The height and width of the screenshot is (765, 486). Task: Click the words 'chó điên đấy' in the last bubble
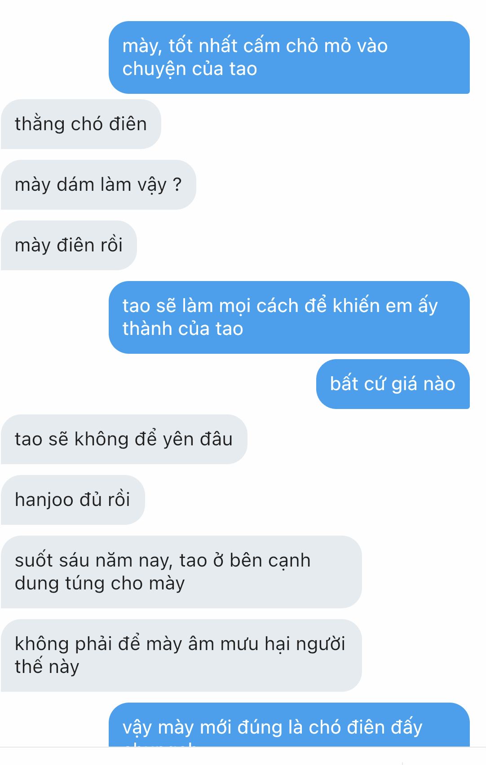tap(366, 727)
